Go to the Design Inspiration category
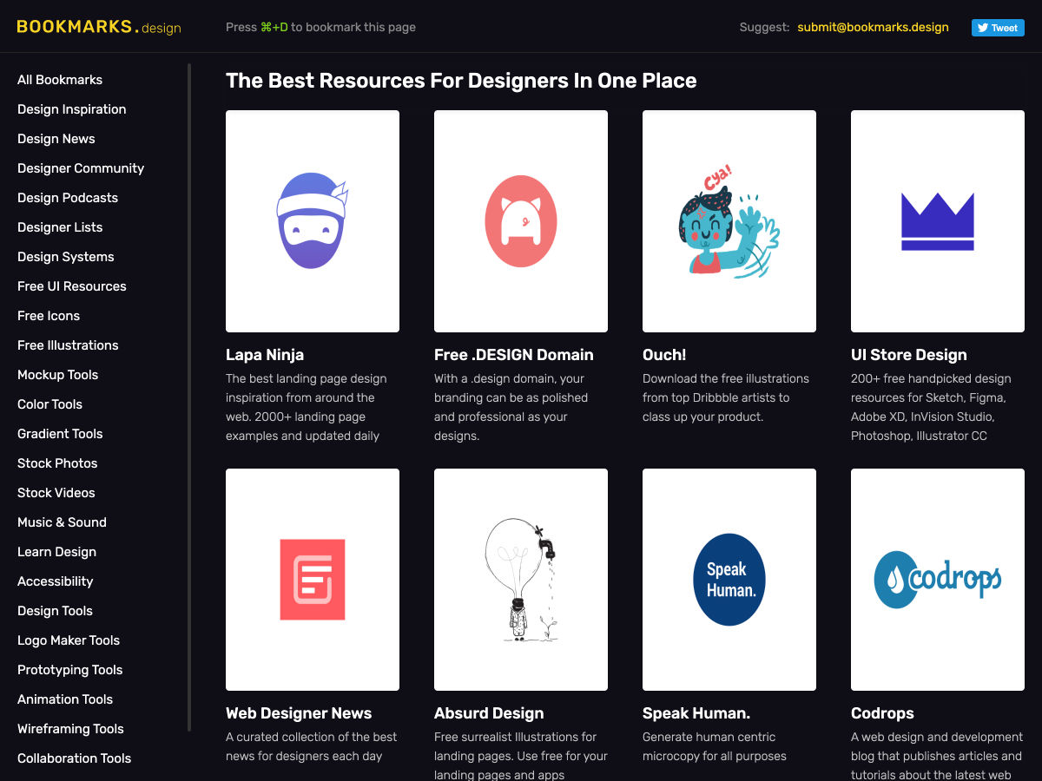The width and height of the screenshot is (1042, 781). click(x=71, y=109)
